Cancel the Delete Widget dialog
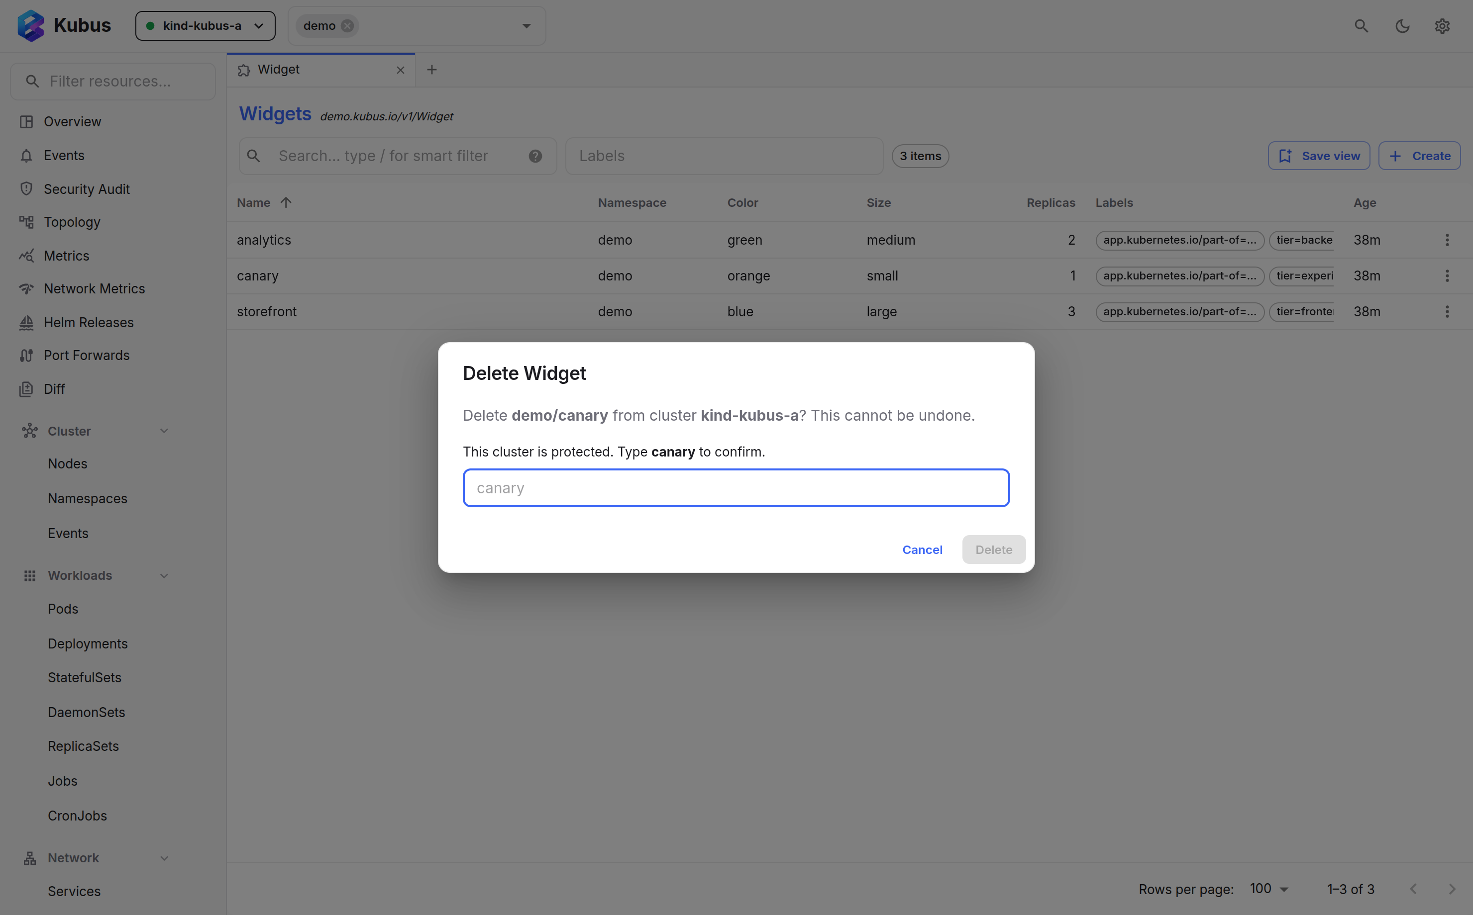 pos(922,549)
